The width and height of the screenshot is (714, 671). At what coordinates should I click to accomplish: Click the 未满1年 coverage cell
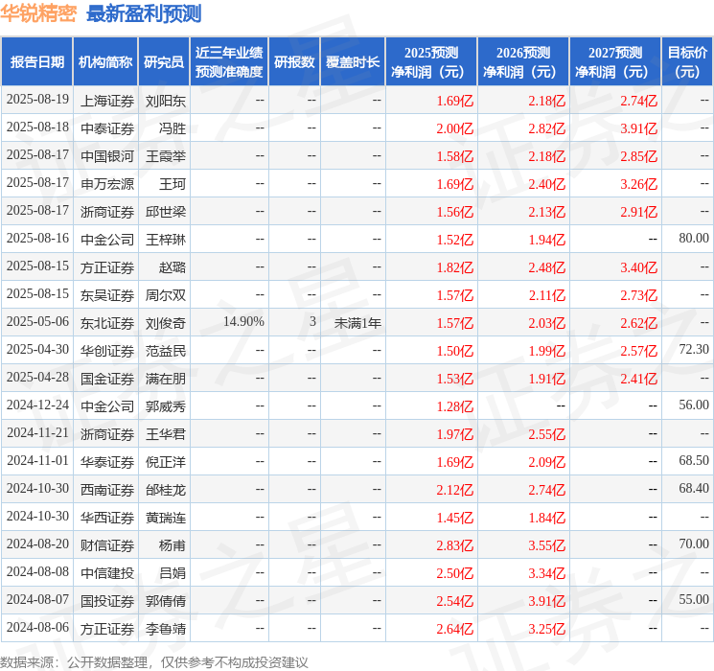click(x=357, y=323)
